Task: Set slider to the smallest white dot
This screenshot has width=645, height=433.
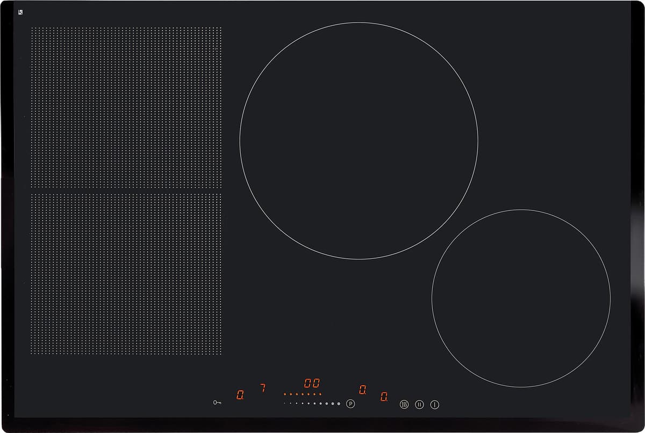Action: pyautogui.click(x=284, y=403)
